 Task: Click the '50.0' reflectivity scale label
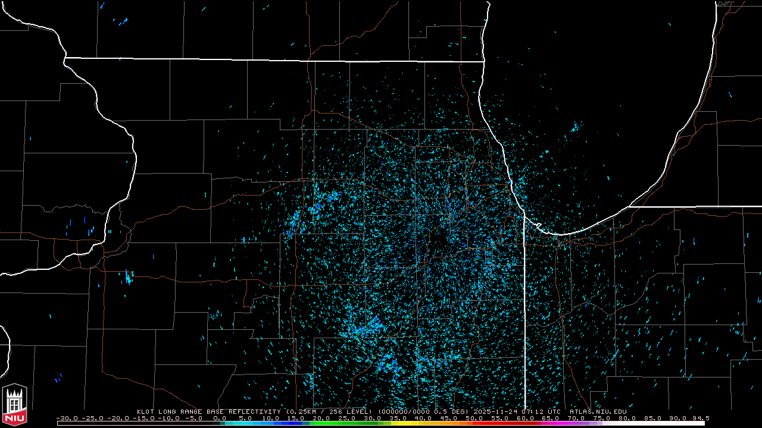click(474, 418)
